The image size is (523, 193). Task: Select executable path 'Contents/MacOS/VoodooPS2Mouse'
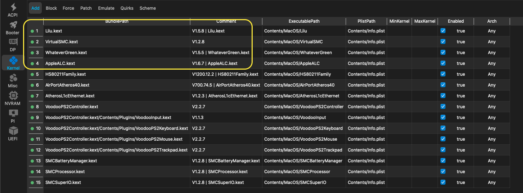point(304,139)
